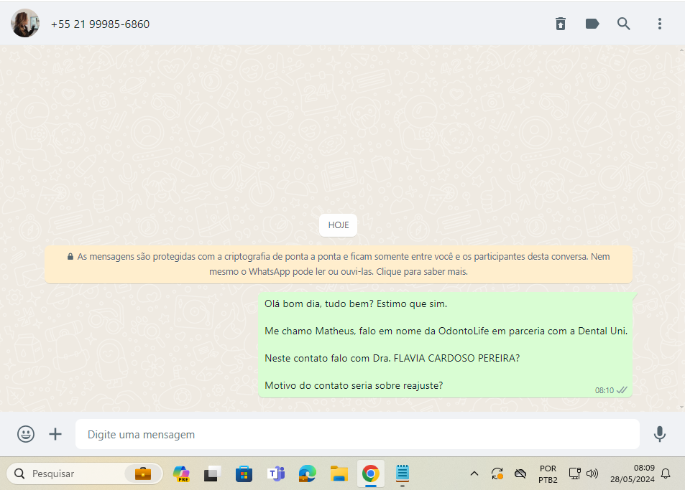Launch Microsoft Store from the taskbar
This screenshot has height=490, width=685.
click(244, 473)
